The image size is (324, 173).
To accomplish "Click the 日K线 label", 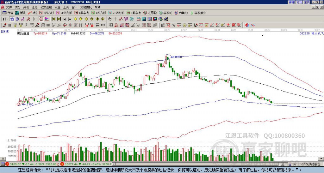I will (x=4, y=32).
